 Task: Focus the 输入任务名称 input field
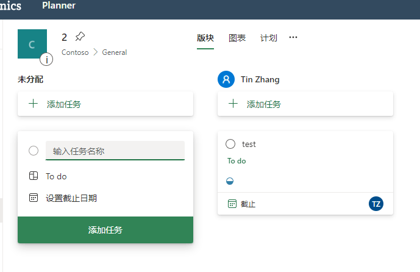(x=115, y=151)
